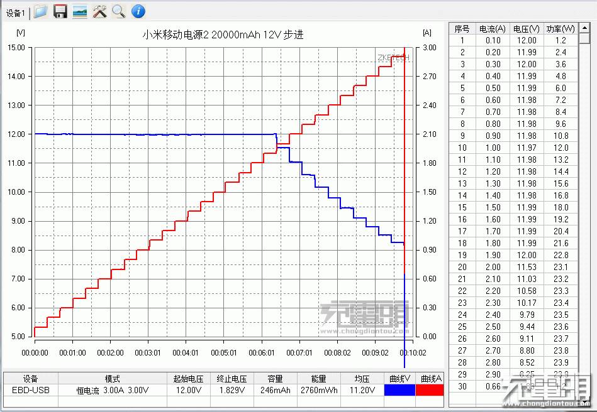The image size is (597, 412).
Task: Click the 2760mWh energy value
Action: coord(319,391)
